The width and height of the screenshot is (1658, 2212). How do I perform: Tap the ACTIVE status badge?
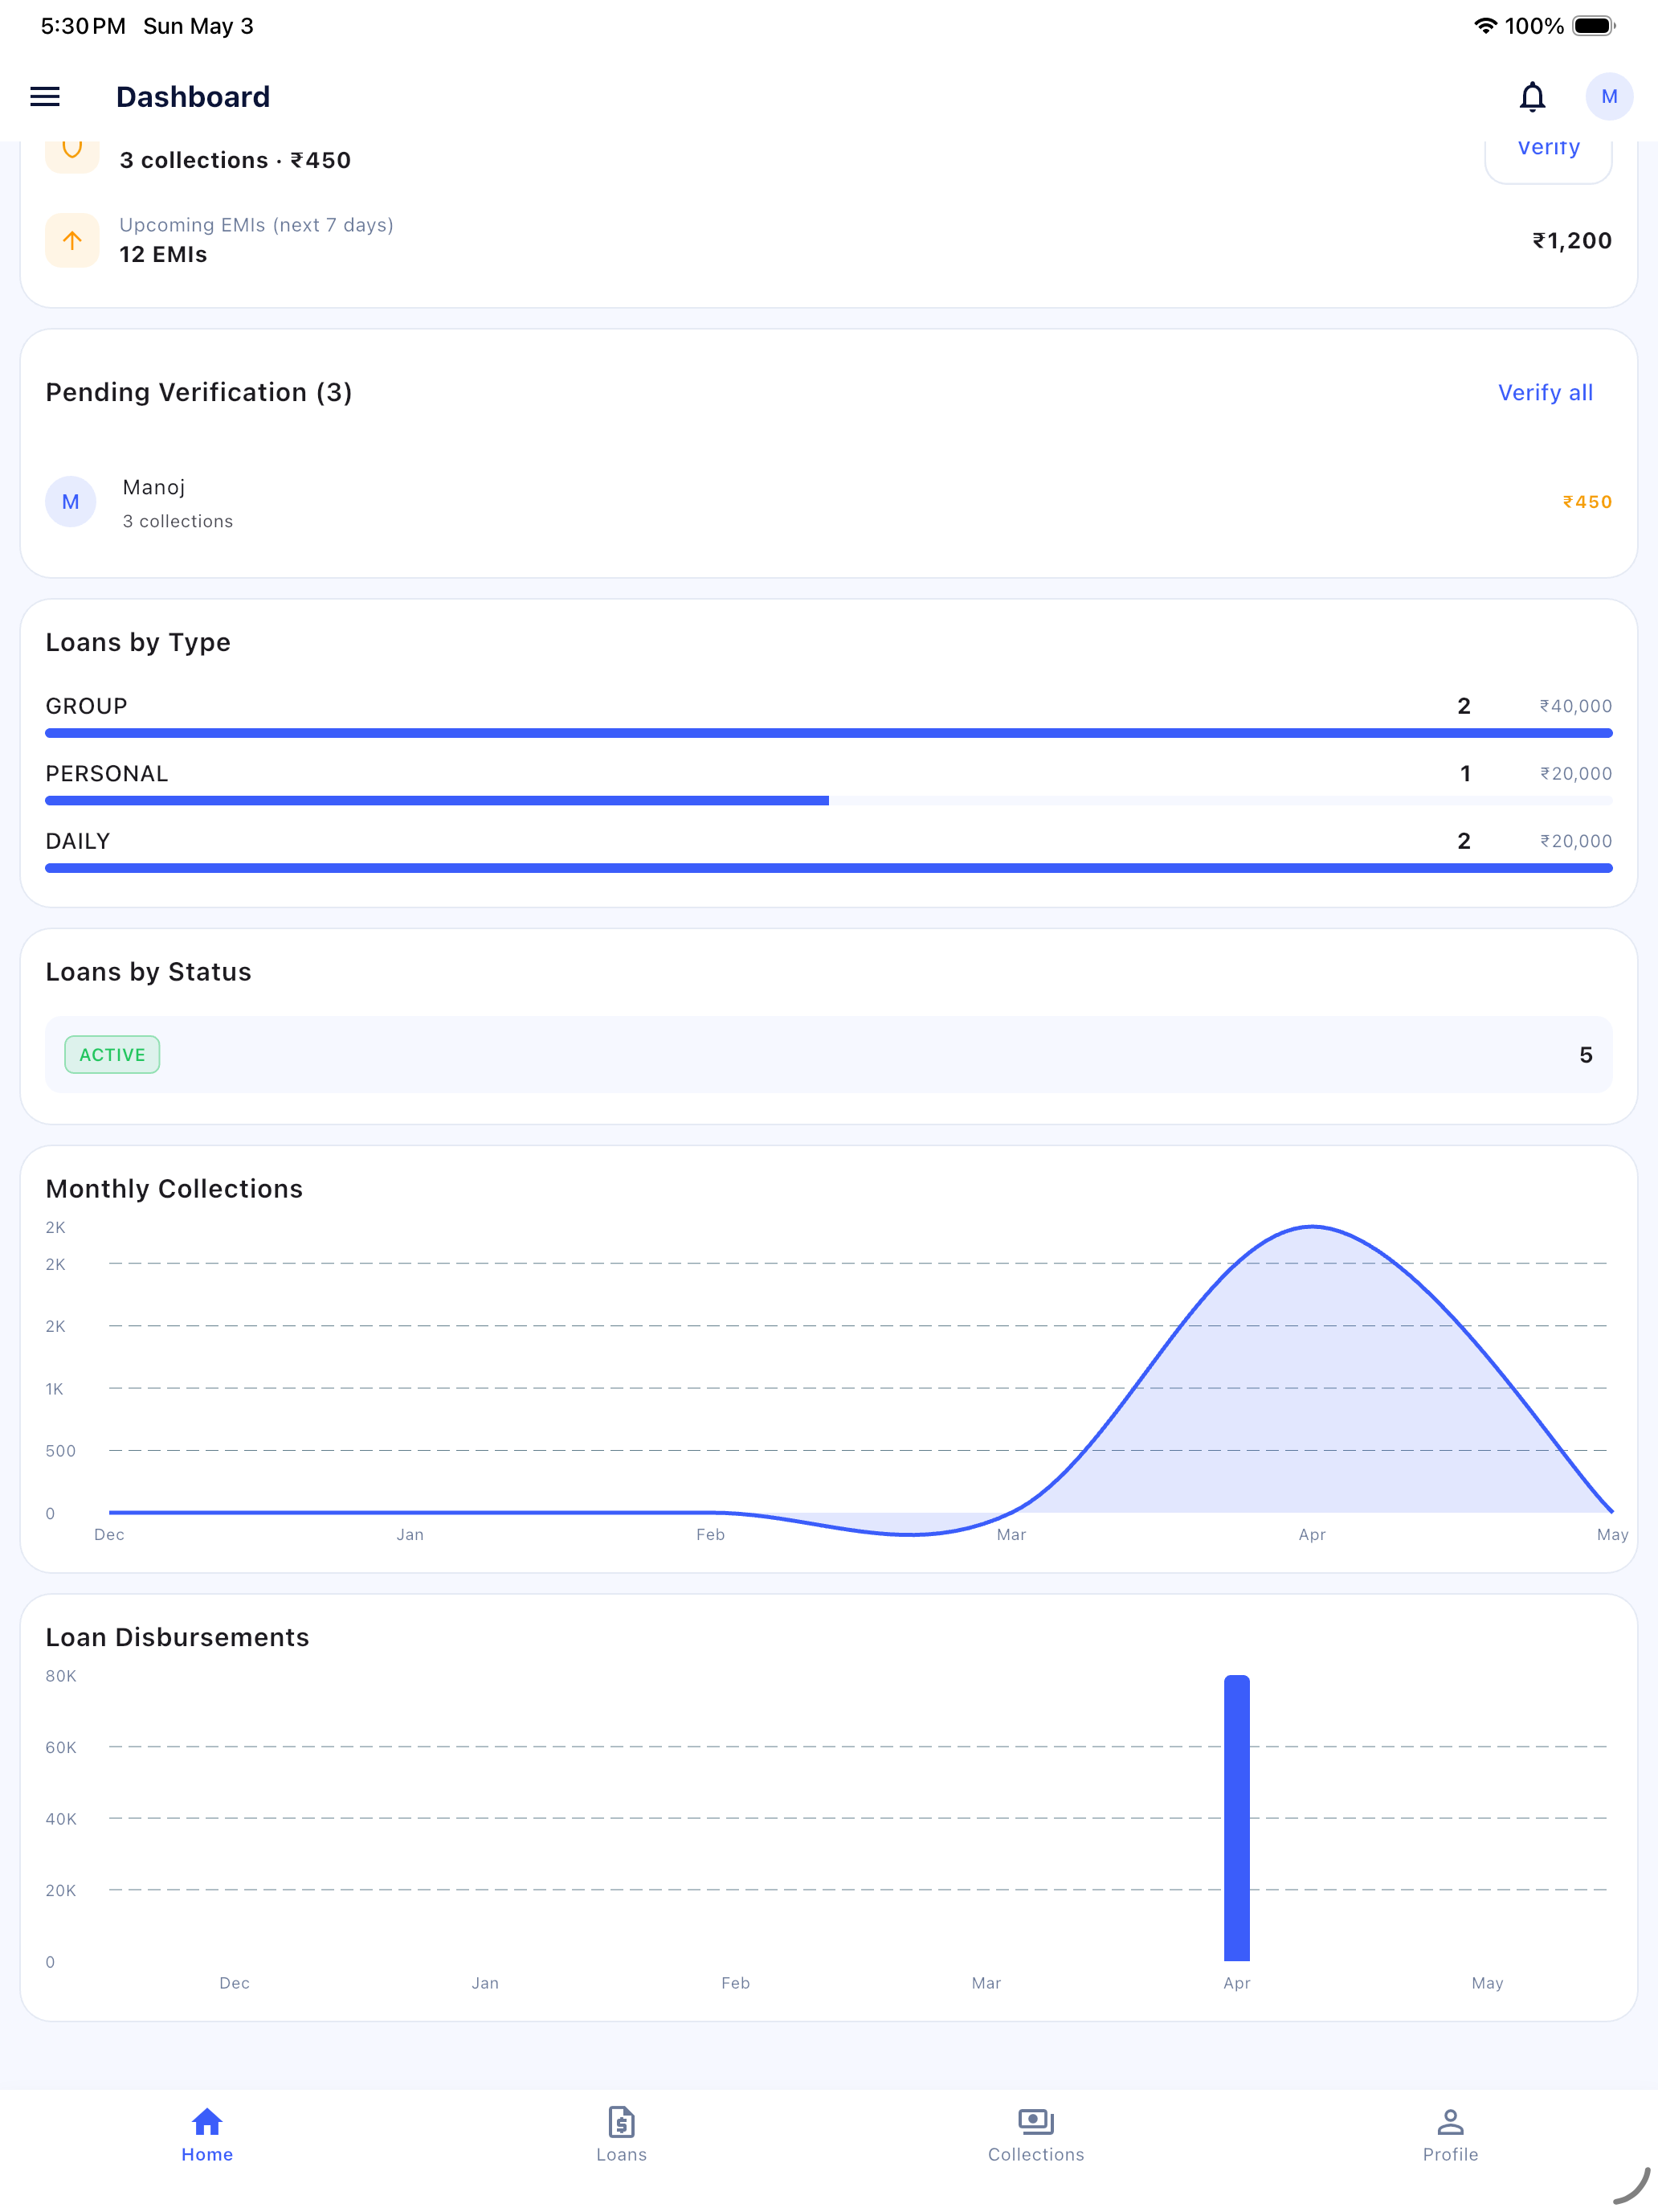tap(112, 1055)
